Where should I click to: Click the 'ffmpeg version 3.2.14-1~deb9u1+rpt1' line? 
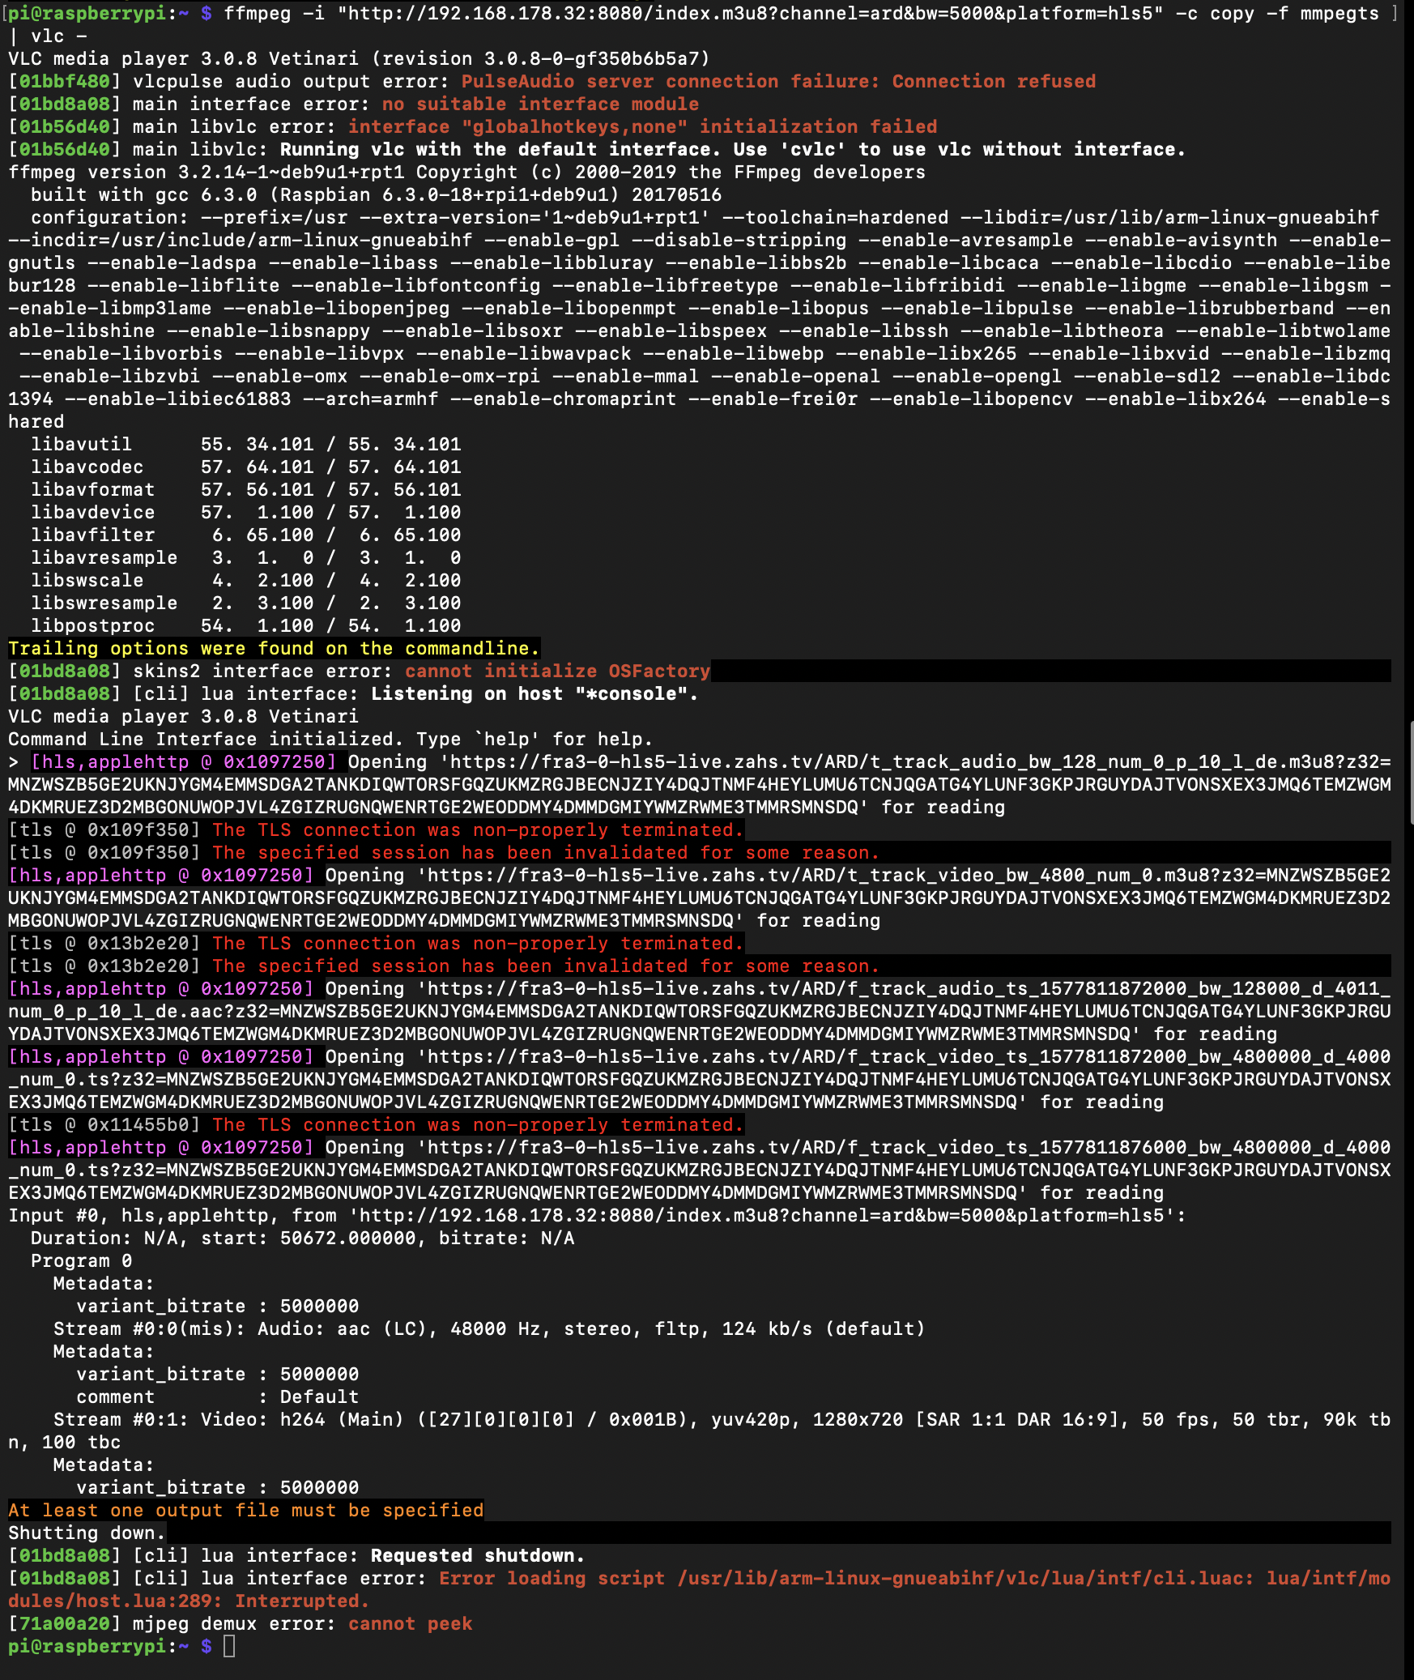(x=466, y=172)
